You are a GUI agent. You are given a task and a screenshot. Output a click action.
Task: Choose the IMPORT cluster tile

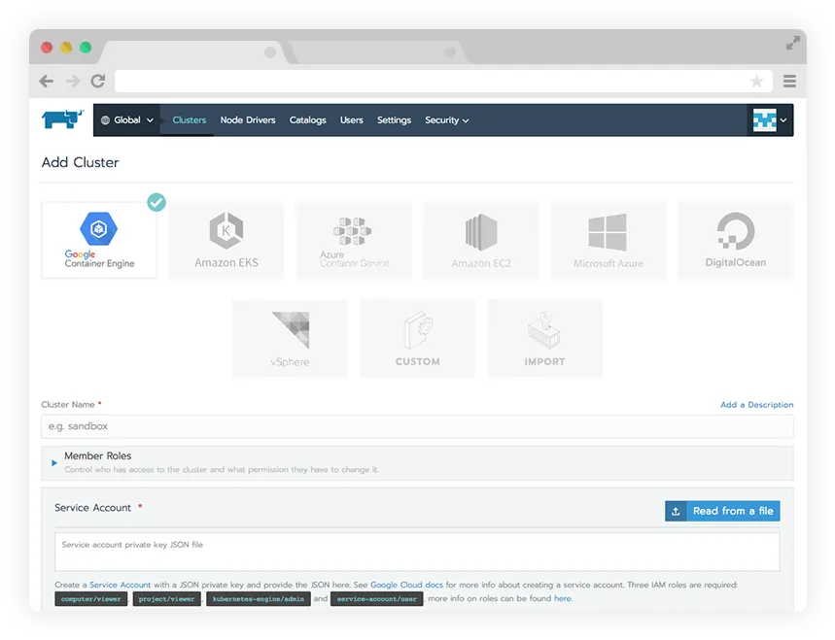(544, 338)
